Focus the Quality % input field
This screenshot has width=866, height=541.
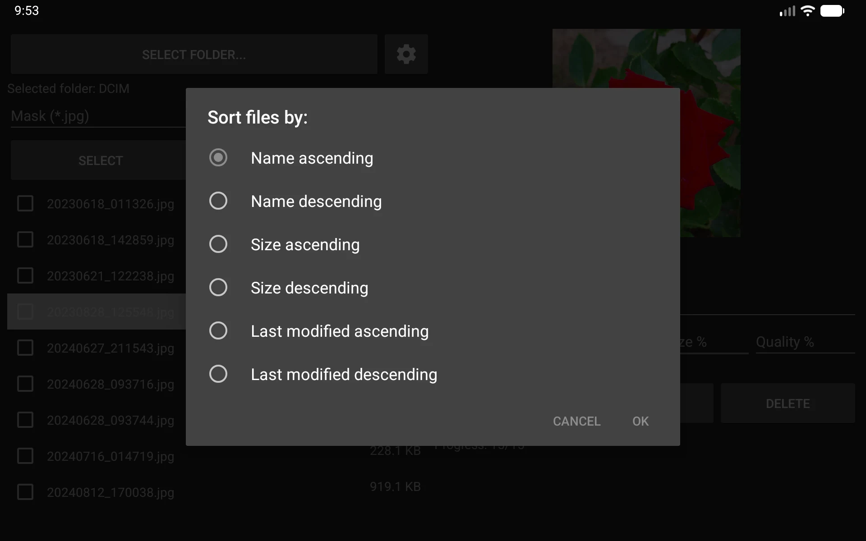point(805,342)
